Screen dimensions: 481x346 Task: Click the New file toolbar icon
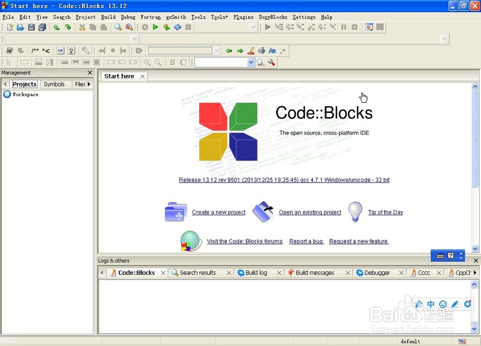[x=10, y=27]
